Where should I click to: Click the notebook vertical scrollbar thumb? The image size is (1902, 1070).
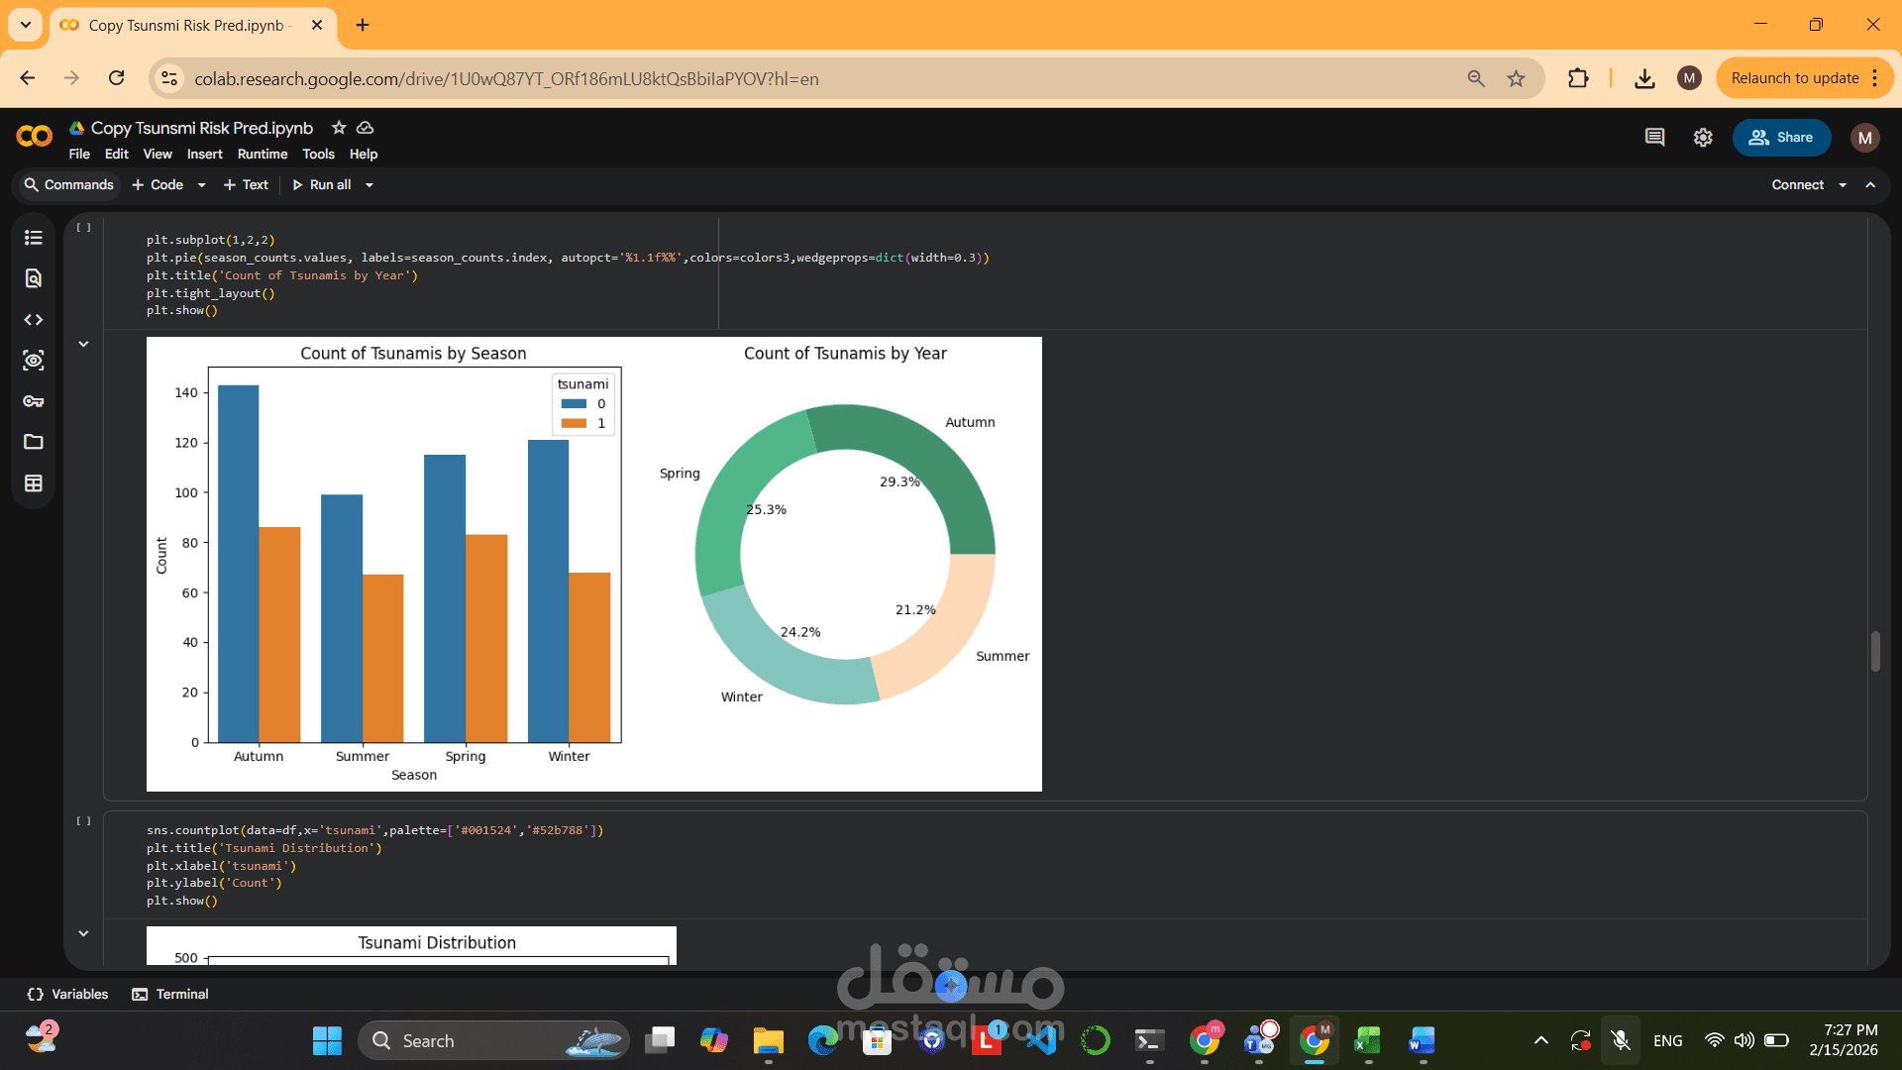coord(1875,651)
